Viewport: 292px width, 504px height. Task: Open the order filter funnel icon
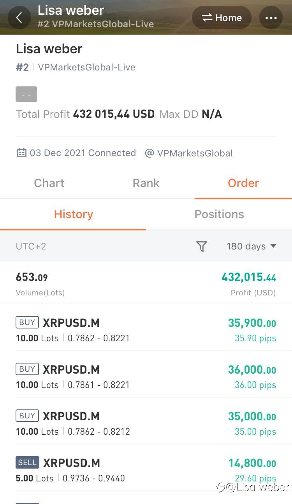[x=202, y=246]
